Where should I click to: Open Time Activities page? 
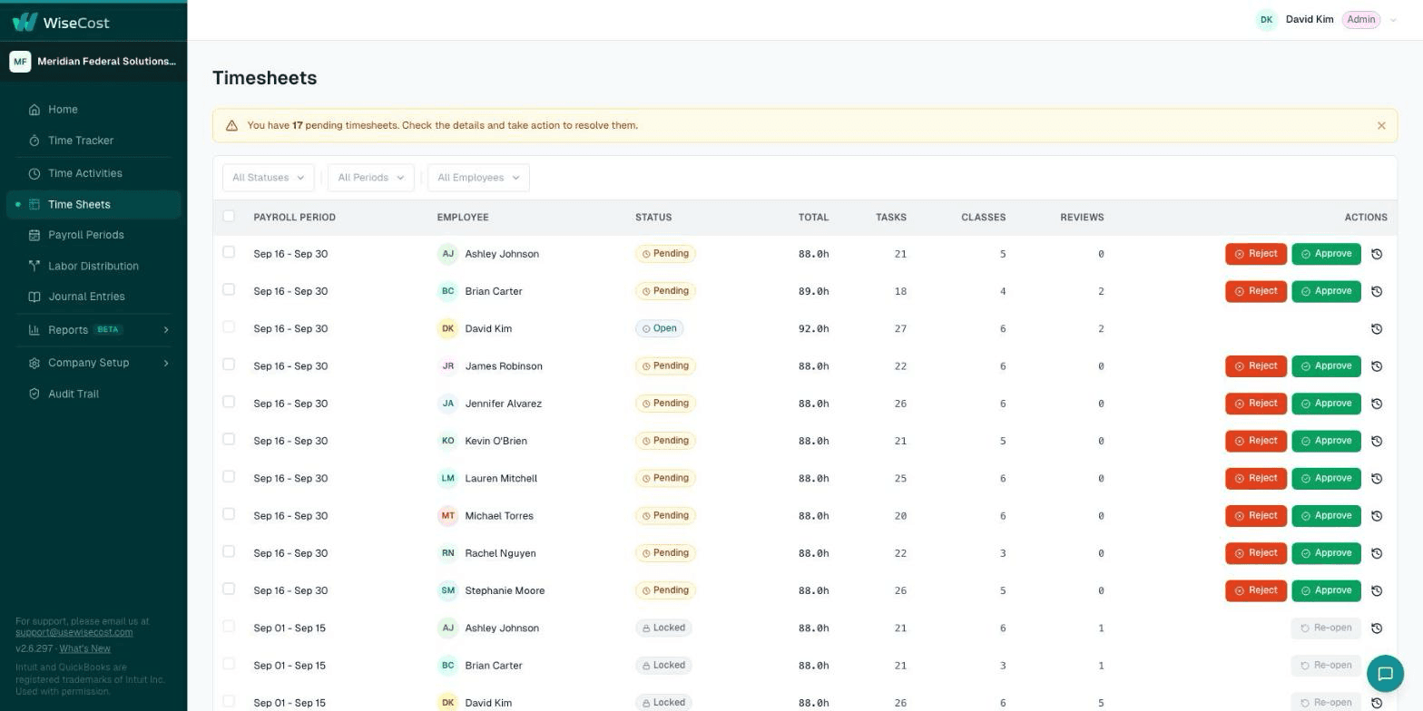[93, 173]
